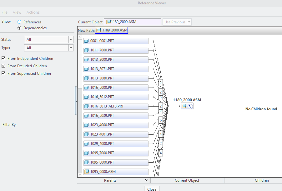Click the model icon under the 1189_2000.ASM node
Viewport: 282px width, 191px height.
pyautogui.click(x=184, y=106)
